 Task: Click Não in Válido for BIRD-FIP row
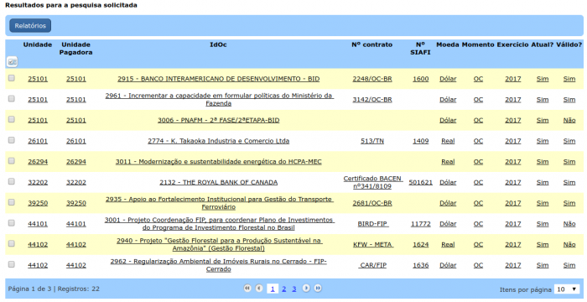[569, 224]
